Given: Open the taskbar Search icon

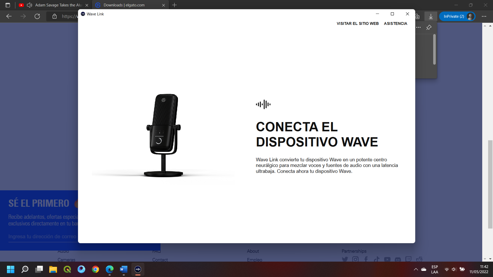Looking at the screenshot, I should tap(25, 269).
